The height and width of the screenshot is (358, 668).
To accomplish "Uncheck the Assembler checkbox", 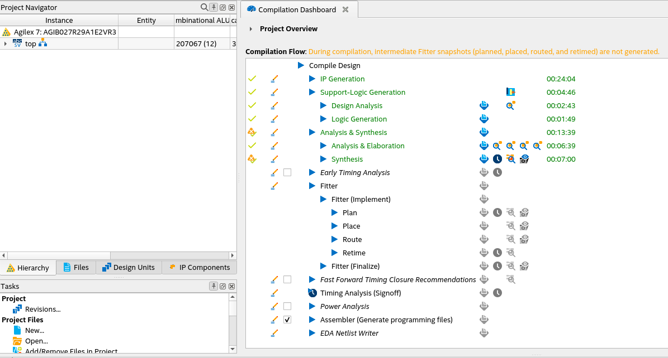I will coord(287,320).
